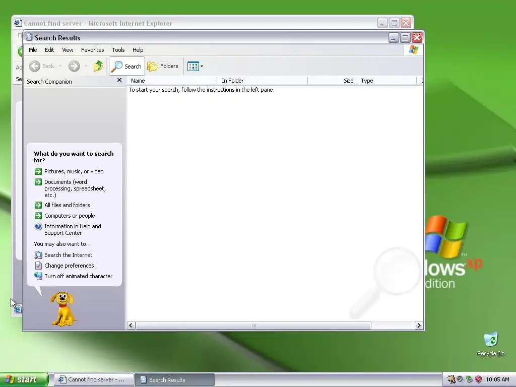Screen dimensions: 516x387
Task: Click the red security shield tray icon
Action: pyautogui.click(x=479, y=379)
